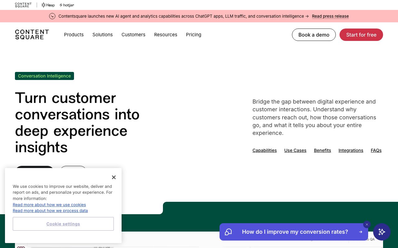
Task: Open the Read press release link
Action: pyautogui.click(x=331, y=16)
